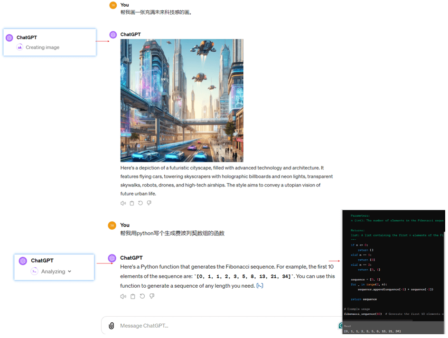Click the ChatGPT avatar above the generated image
The width and height of the screenshot is (448, 338).
[x=113, y=35]
